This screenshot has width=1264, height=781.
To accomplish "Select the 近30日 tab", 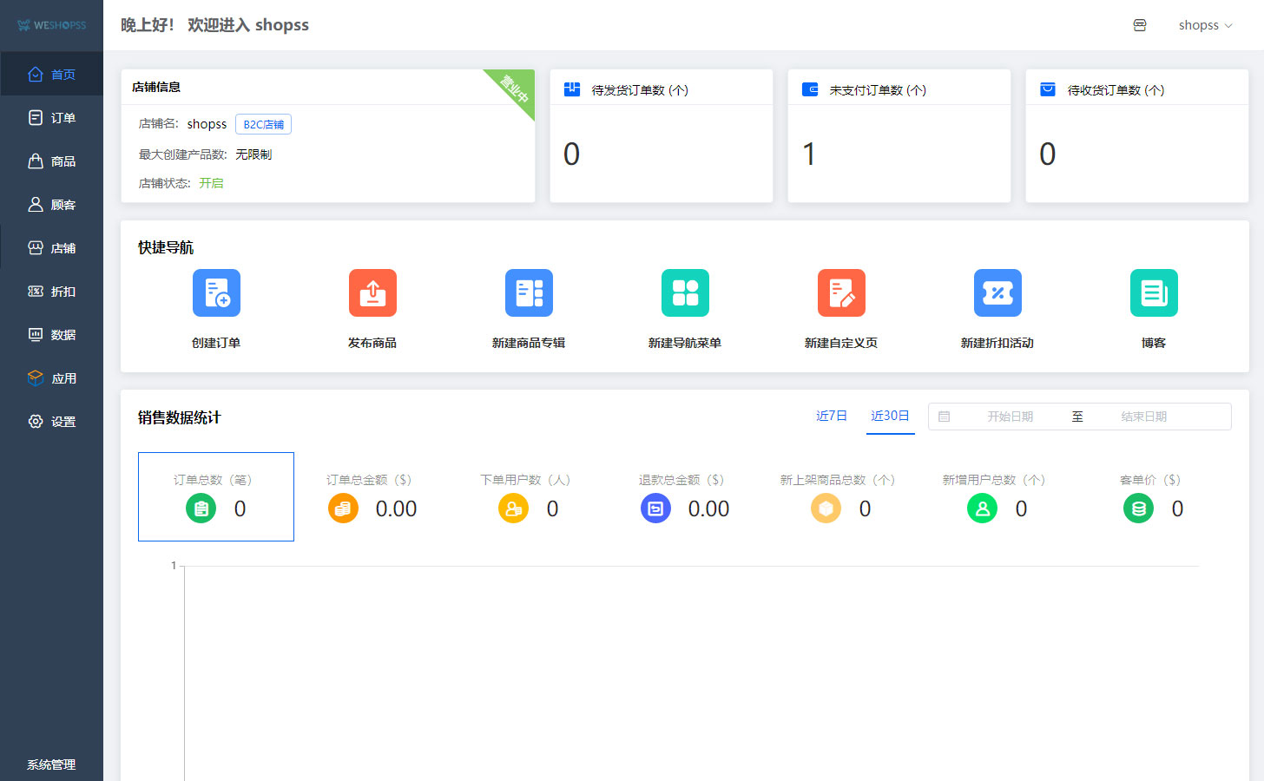I will (x=890, y=417).
